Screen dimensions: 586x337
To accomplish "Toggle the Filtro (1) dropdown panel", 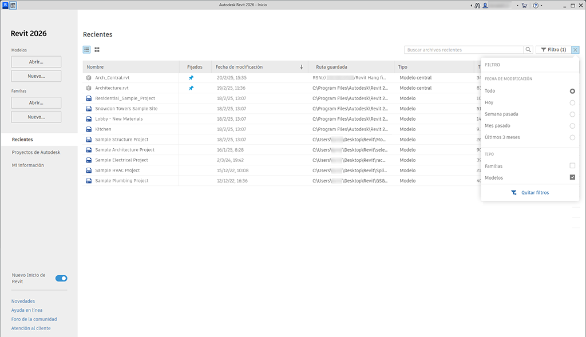I will [553, 50].
